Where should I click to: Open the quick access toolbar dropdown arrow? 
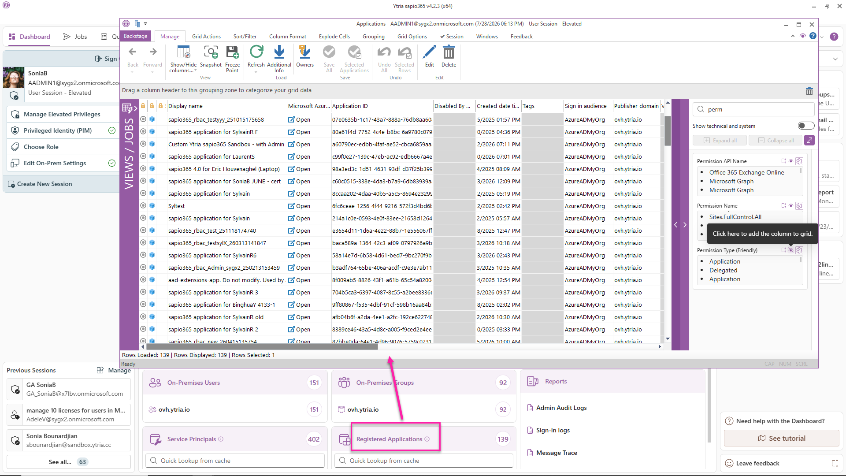tap(145, 24)
